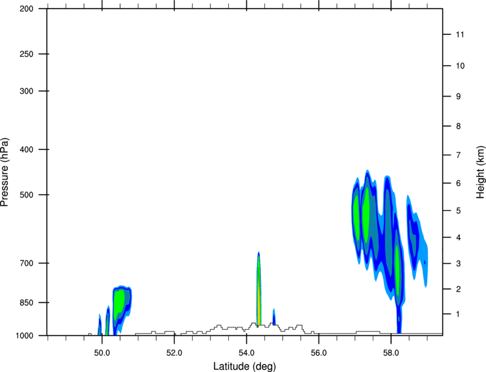The image size is (486, 372).
Task: Click the 7 km height label
Action: click(459, 155)
